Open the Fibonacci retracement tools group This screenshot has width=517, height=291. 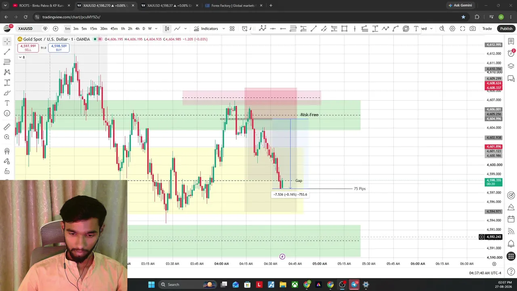(7, 62)
